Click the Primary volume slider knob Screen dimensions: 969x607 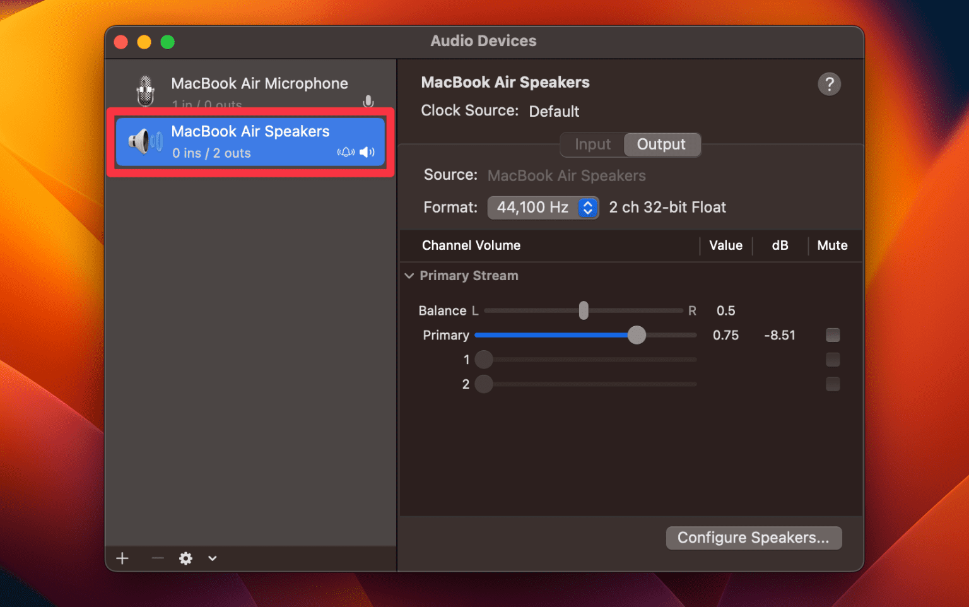[637, 335]
